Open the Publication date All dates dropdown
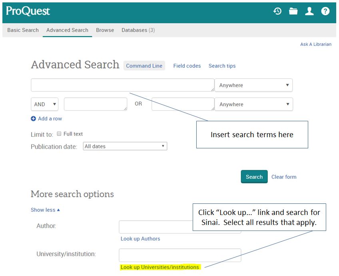 (125, 146)
